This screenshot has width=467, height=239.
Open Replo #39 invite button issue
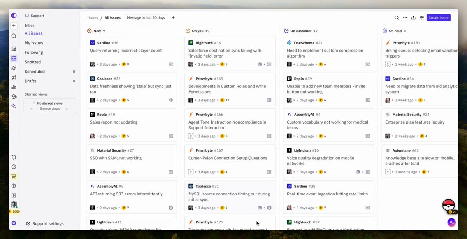[328, 89]
